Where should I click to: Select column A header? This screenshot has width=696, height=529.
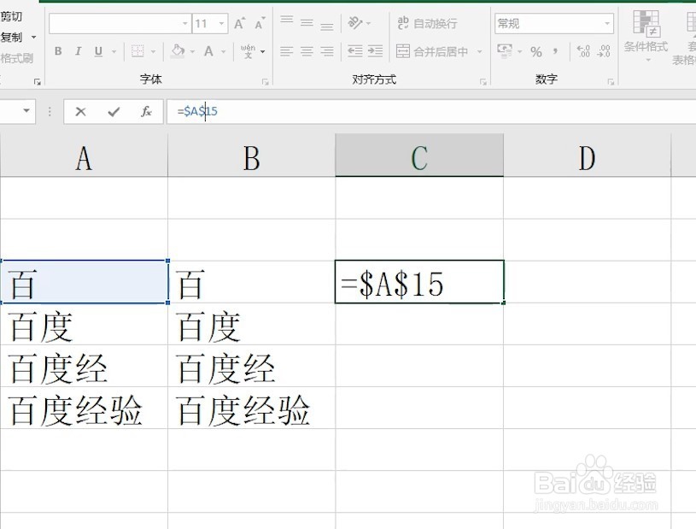[x=84, y=155]
